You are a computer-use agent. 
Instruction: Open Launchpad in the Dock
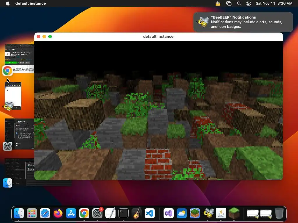[x=32, y=213]
